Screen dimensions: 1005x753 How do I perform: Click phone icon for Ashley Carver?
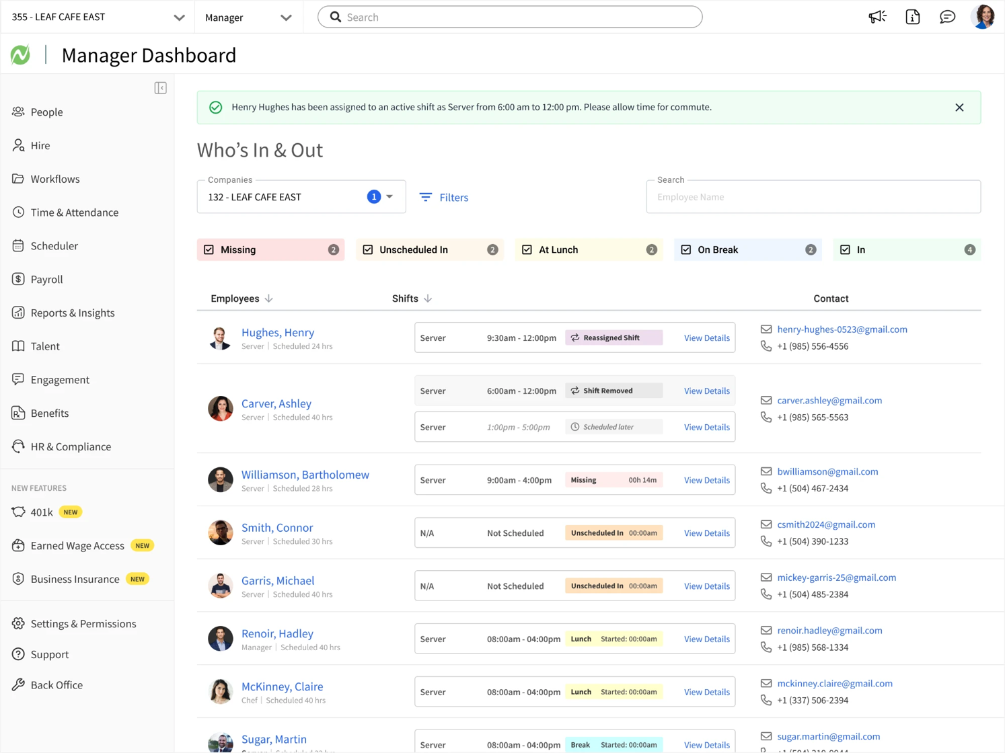point(766,418)
